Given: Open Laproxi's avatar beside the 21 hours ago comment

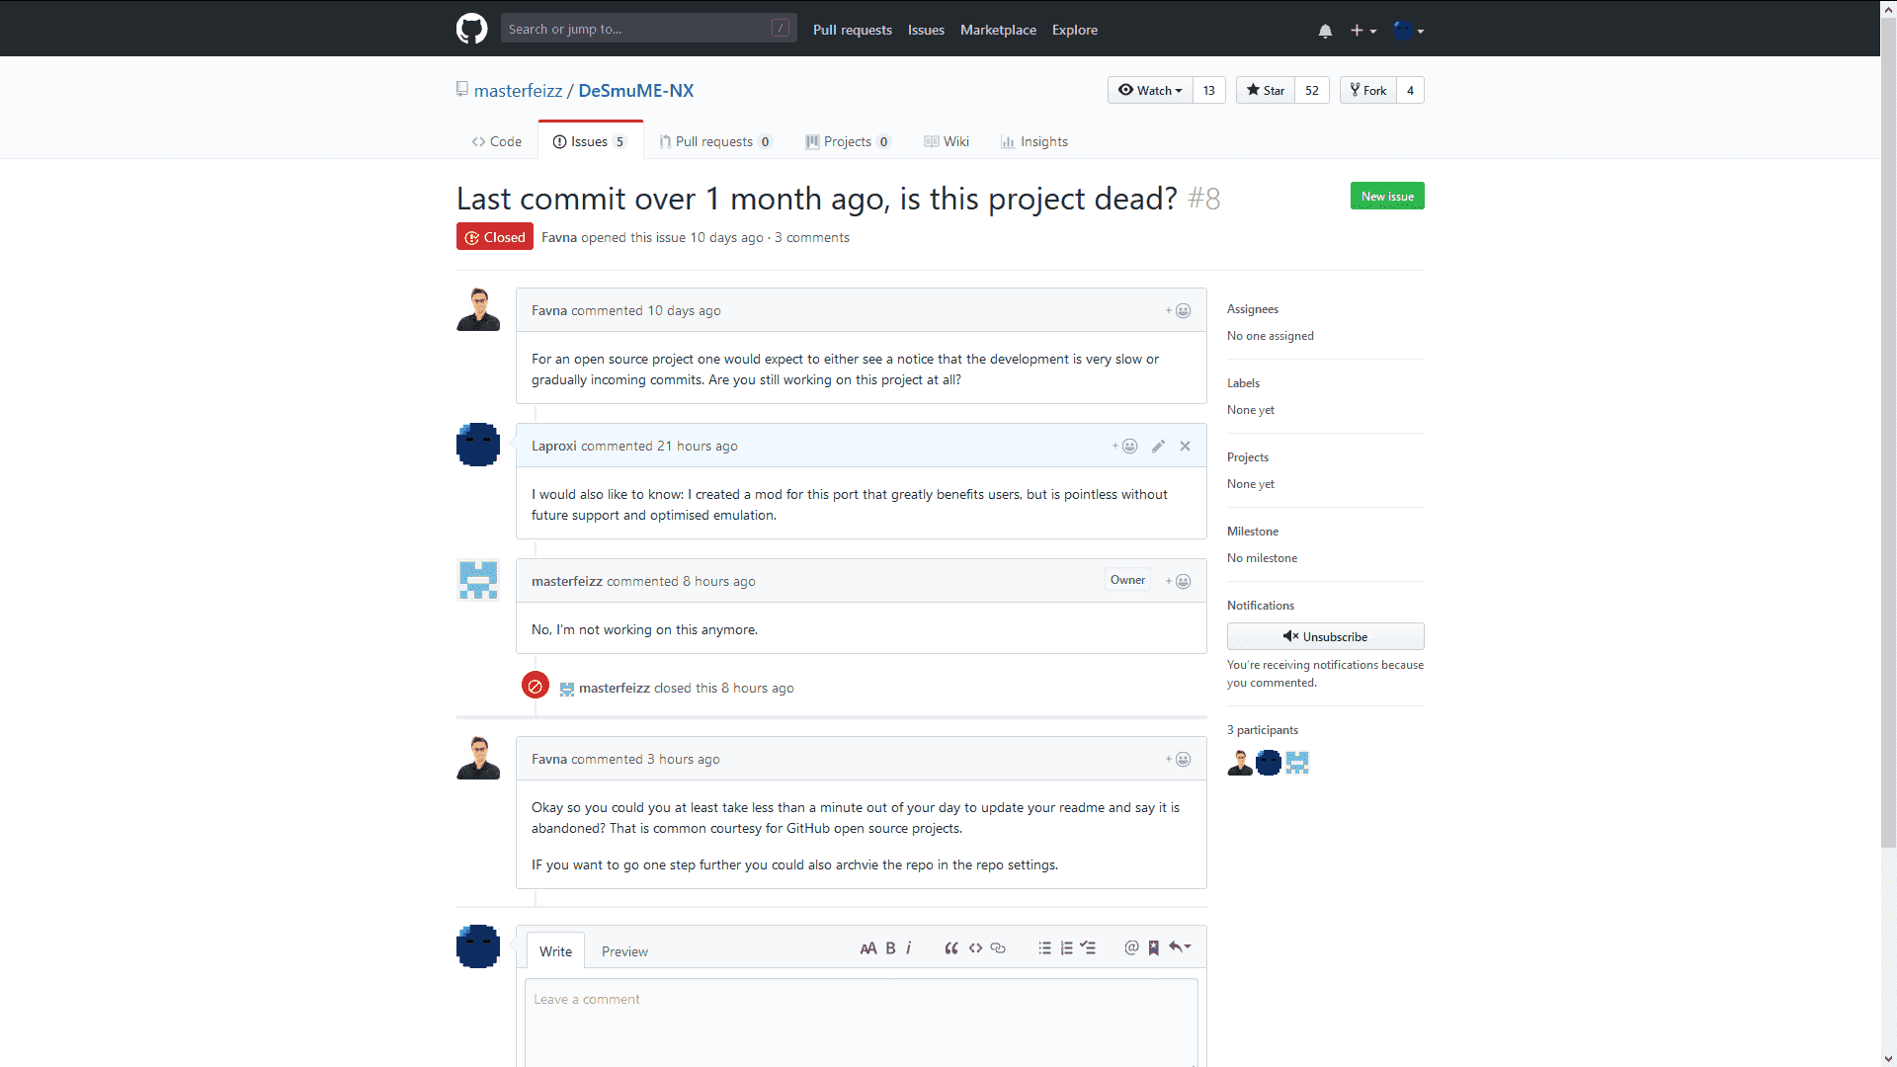Looking at the screenshot, I should point(478,445).
